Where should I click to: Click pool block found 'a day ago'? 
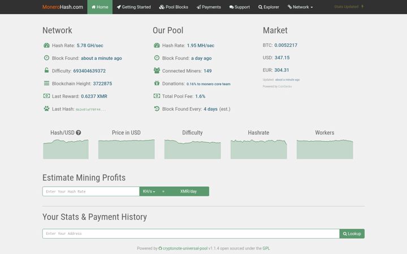[201, 58]
